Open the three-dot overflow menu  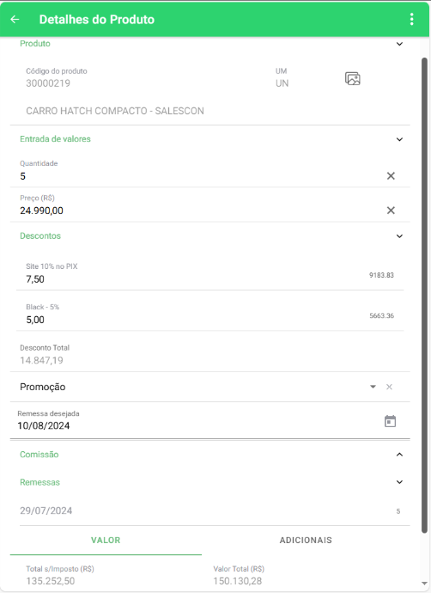point(412,19)
